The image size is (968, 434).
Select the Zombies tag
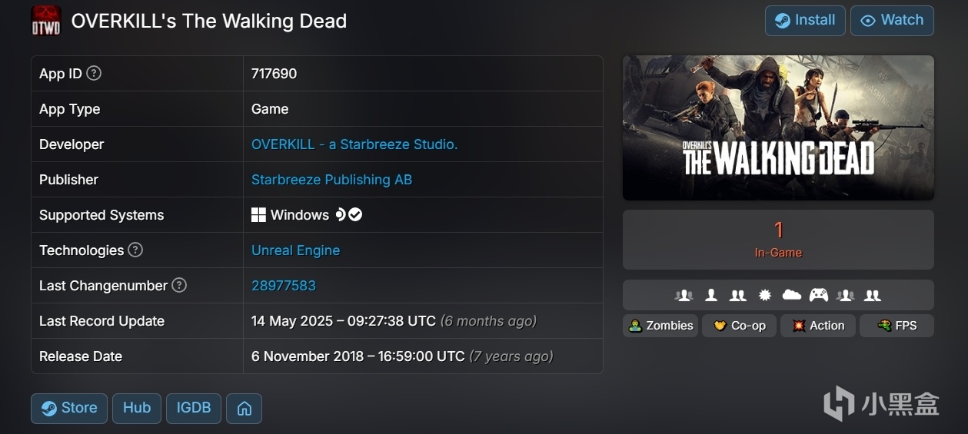click(x=660, y=326)
